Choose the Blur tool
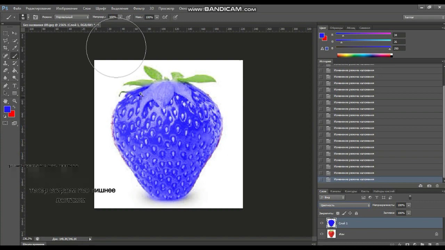This screenshot has width=445, height=250. coord(6,78)
